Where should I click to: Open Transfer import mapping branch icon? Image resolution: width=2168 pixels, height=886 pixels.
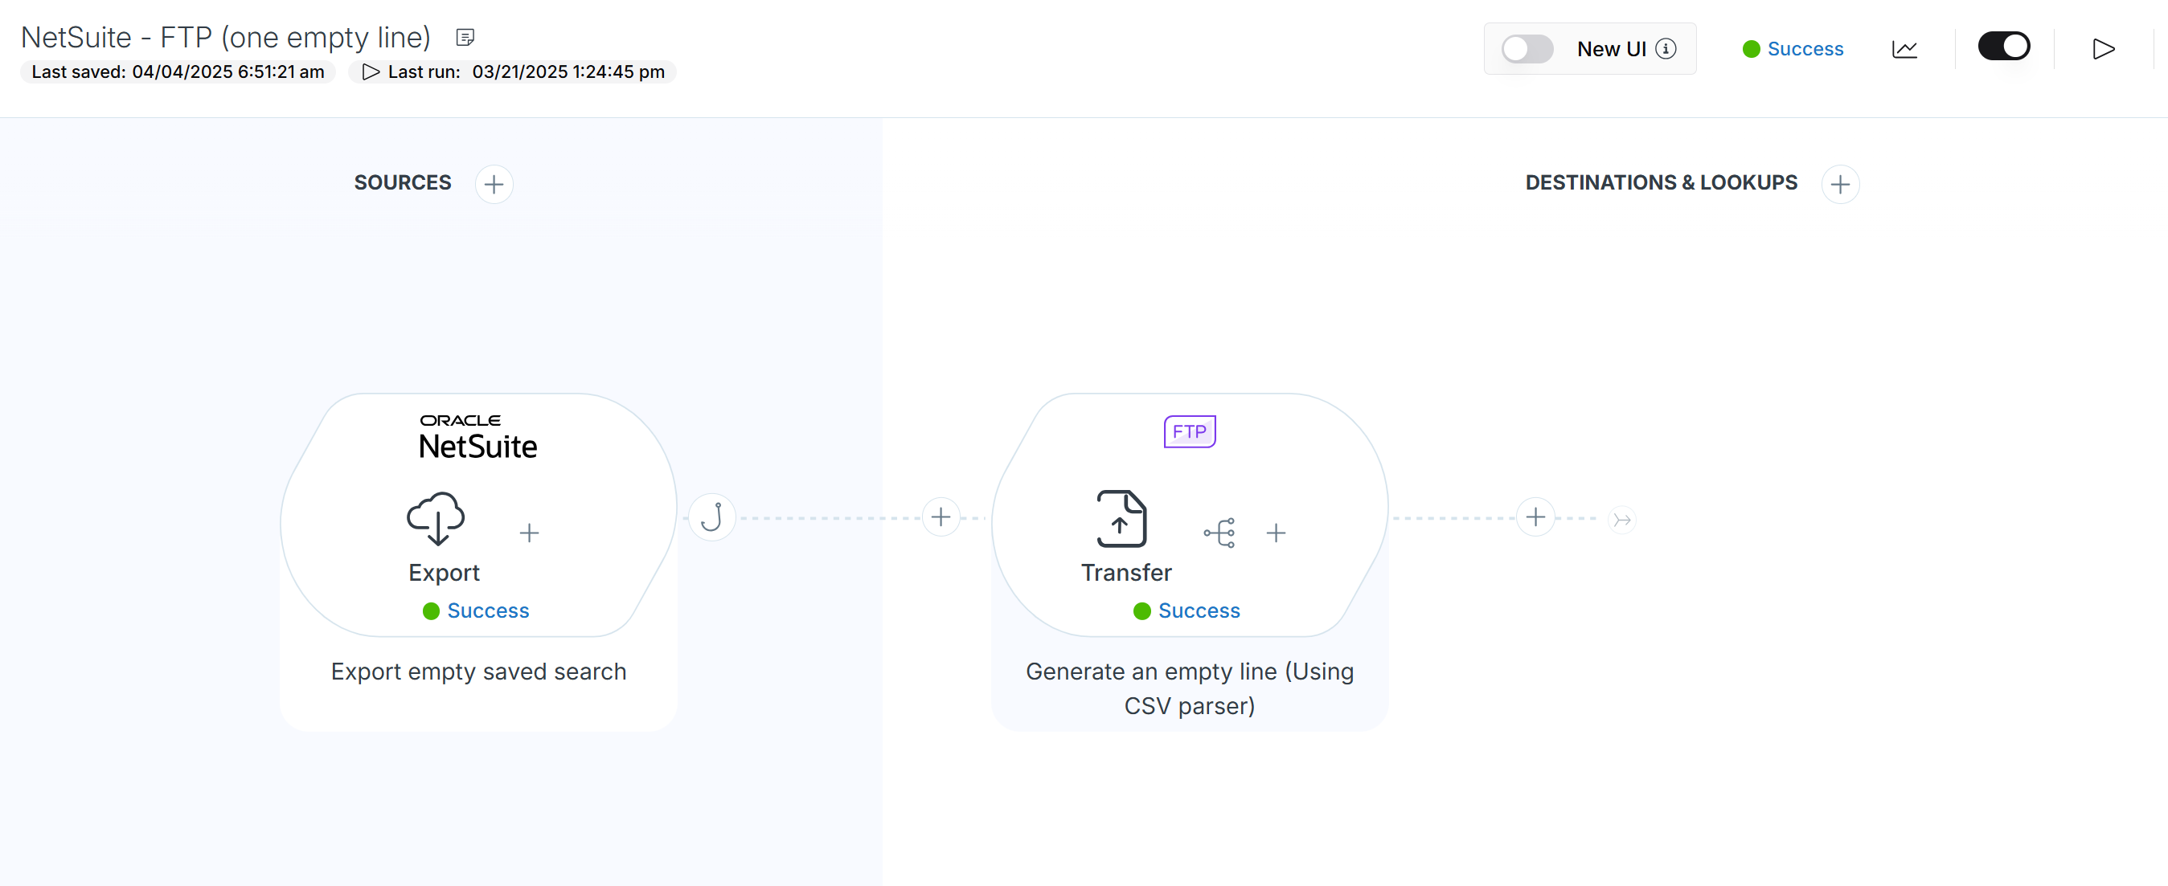pos(1219,532)
